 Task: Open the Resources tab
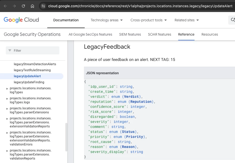pyautogui.click(x=210, y=34)
